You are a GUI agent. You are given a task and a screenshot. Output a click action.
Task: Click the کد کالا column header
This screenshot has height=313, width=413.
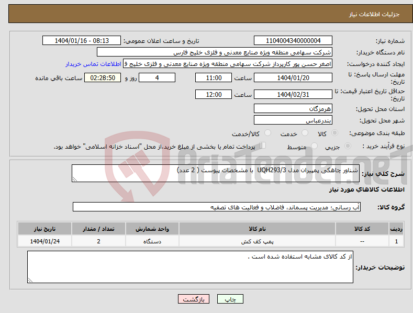pyautogui.click(x=362, y=229)
